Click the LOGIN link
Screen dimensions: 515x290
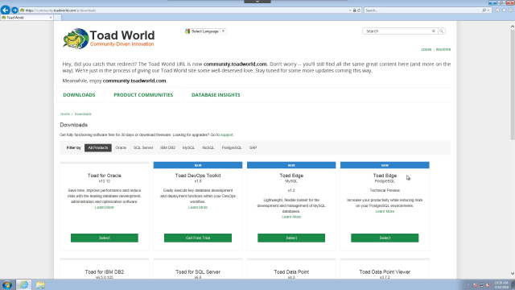click(x=426, y=50)
